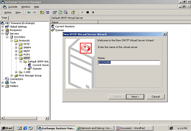Image resolution: width=191 pixels, height=131 pixels.
Task: Select Connectors in the tree
Action: tap(16, 79)
